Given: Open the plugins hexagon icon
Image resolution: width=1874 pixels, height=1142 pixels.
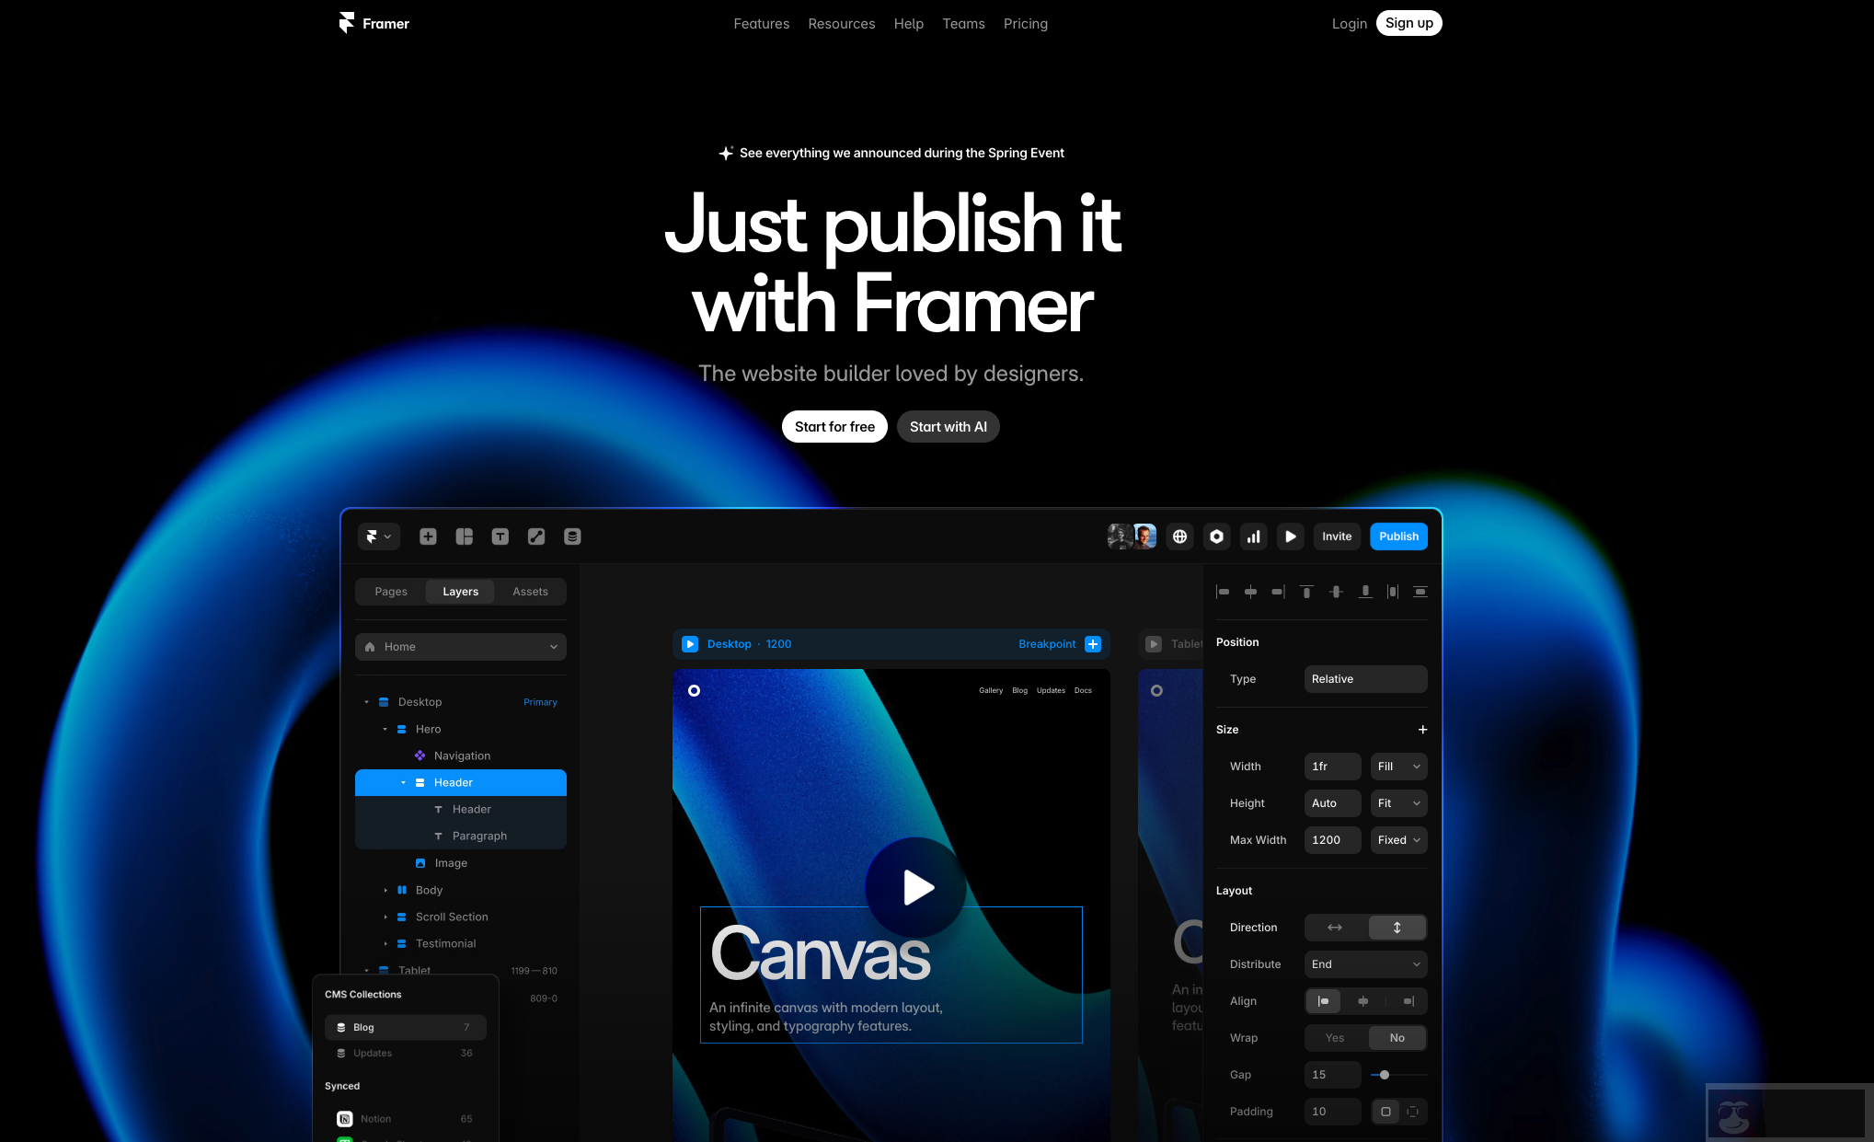Looking at the screenshot, I should click(1216, 536).
